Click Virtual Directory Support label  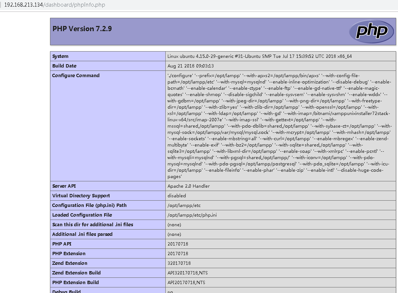coord(81,196)
